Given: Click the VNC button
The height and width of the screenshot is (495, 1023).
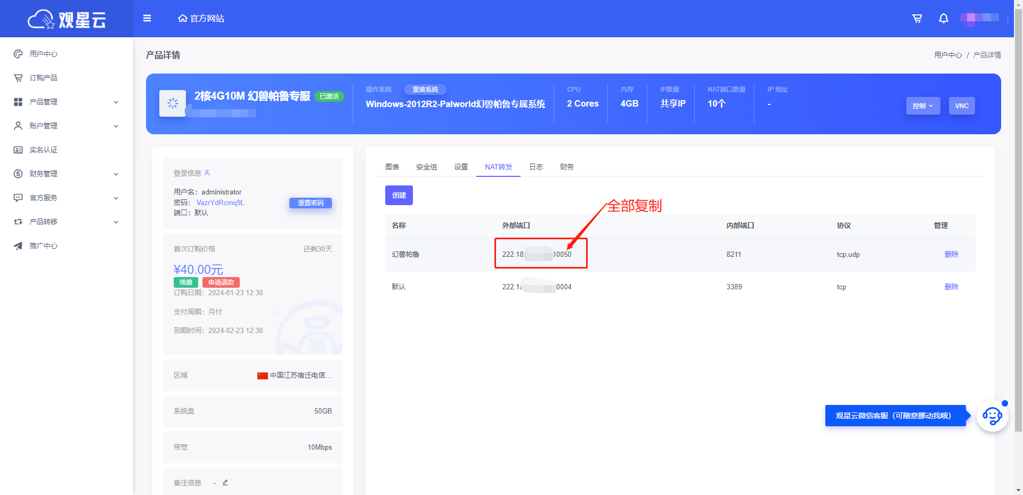Looking at the screenshot, I should click(962, 106).
